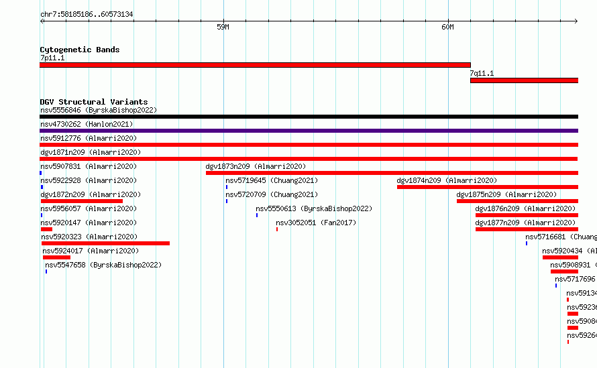597x368 pixels.
Task: Click the dgv1876n209 red bar
Action: click(527, 215)
